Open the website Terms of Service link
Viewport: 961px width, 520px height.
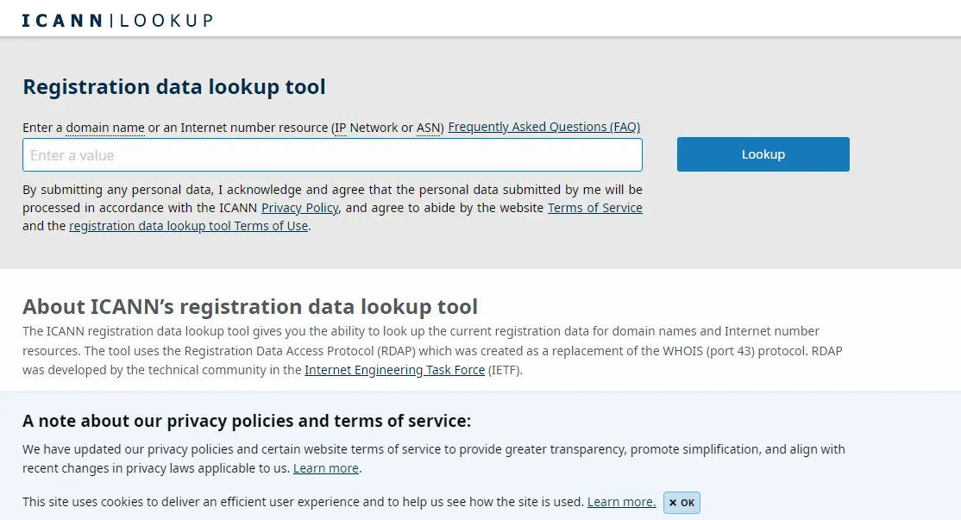[594, 208]
